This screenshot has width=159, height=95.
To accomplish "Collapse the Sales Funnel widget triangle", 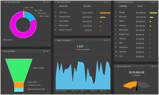I will 2,52.
